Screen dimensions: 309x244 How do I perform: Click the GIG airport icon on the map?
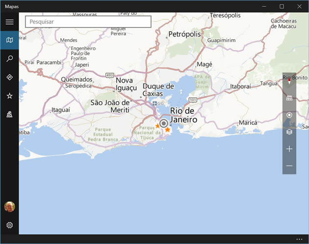[x=155, y=104]
